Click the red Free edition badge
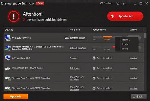 click(40, 3)
